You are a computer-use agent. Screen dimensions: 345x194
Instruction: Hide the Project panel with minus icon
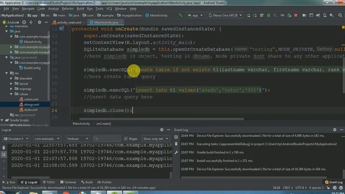pos(46,22)
